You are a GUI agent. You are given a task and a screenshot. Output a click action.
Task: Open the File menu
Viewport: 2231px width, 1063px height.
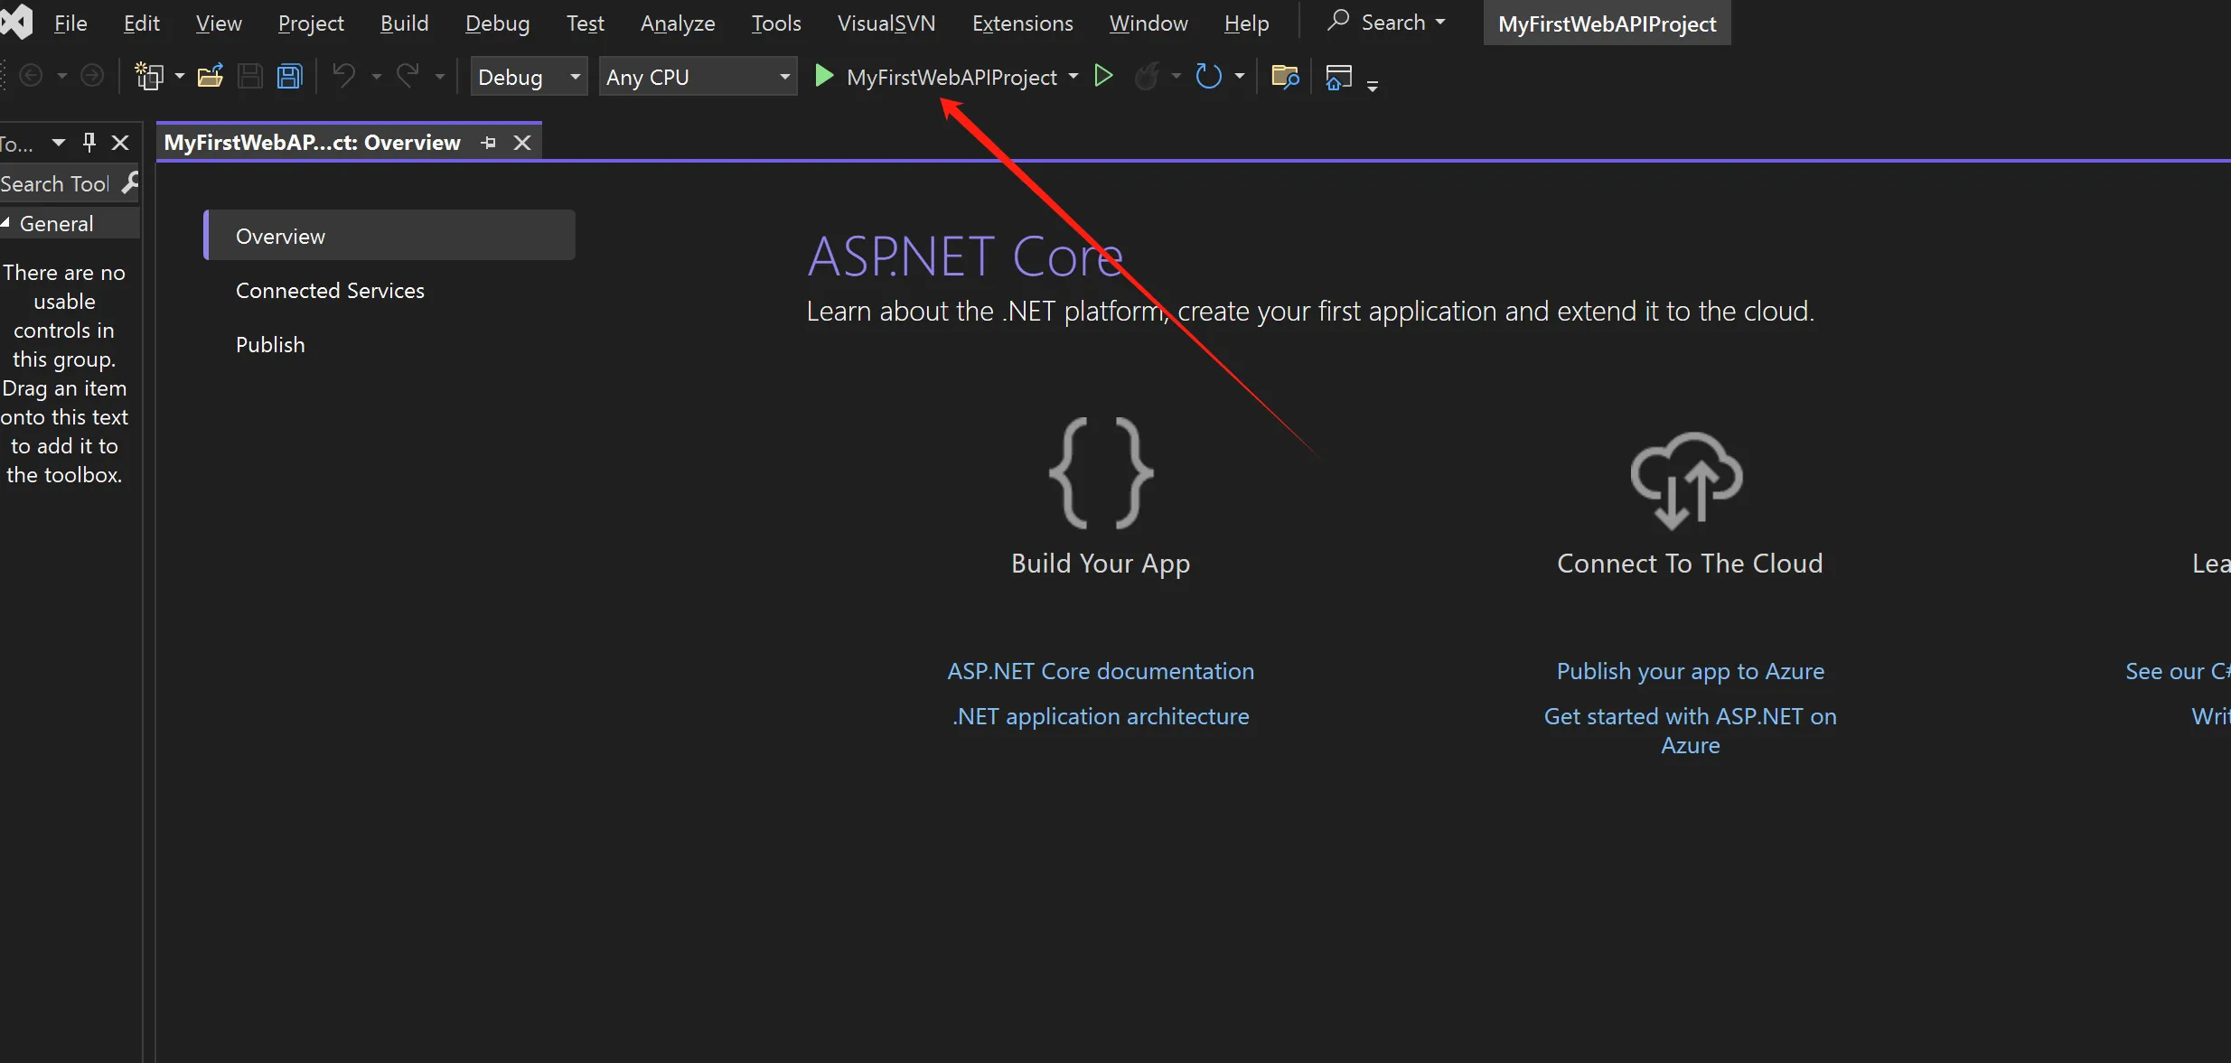click(70, 23)
